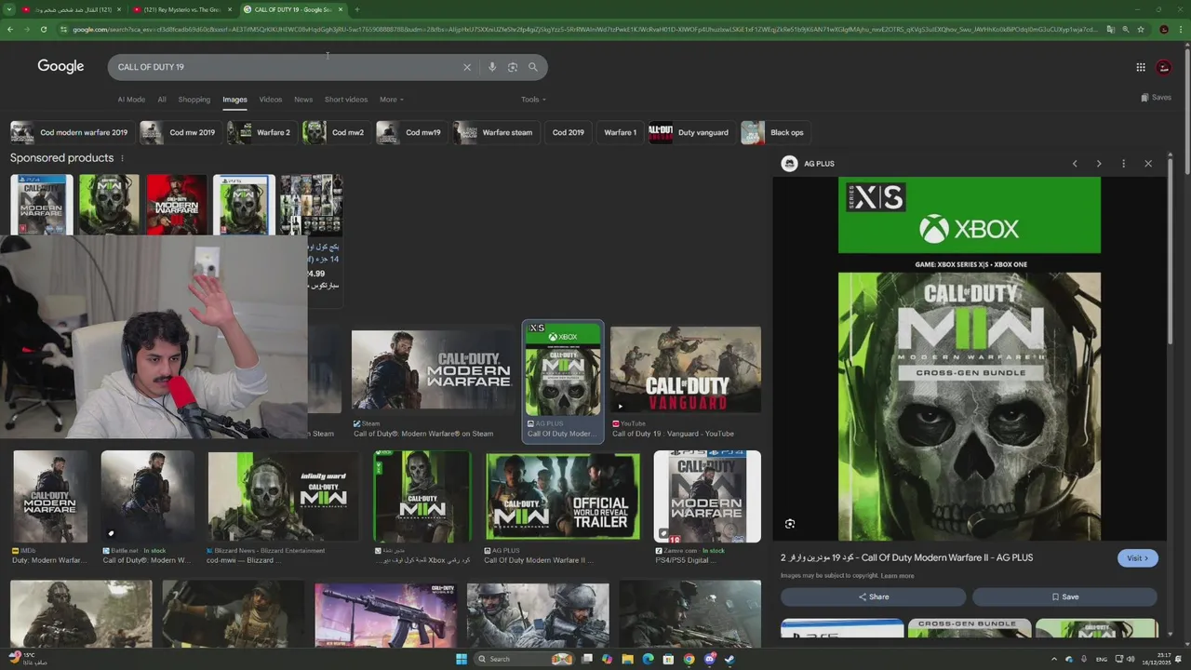Click the Share button in preview panel
The width and height of the screenshot is (1191, 670).
(873, 596)
